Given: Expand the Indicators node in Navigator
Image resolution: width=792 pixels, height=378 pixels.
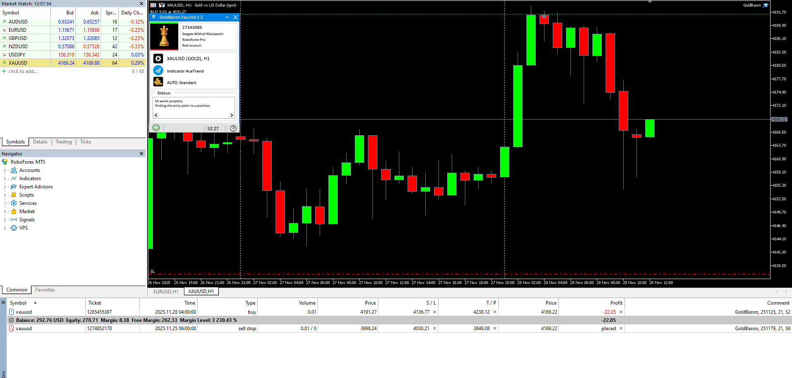Looking at the screenshot, I should pyautogui.click(x=5, y=178).
